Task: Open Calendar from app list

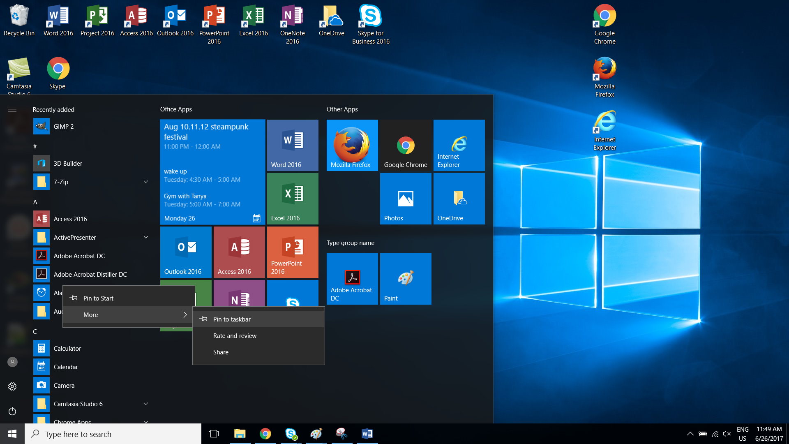Action: pyautogui.click(x=91, y=367)
